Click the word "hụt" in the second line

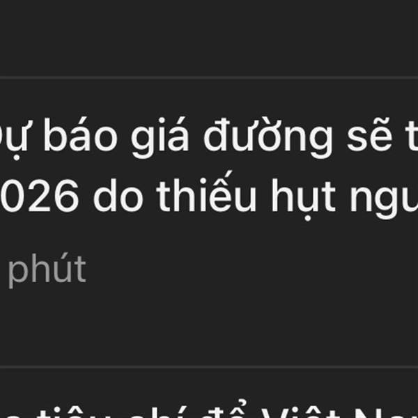[303, 199]
